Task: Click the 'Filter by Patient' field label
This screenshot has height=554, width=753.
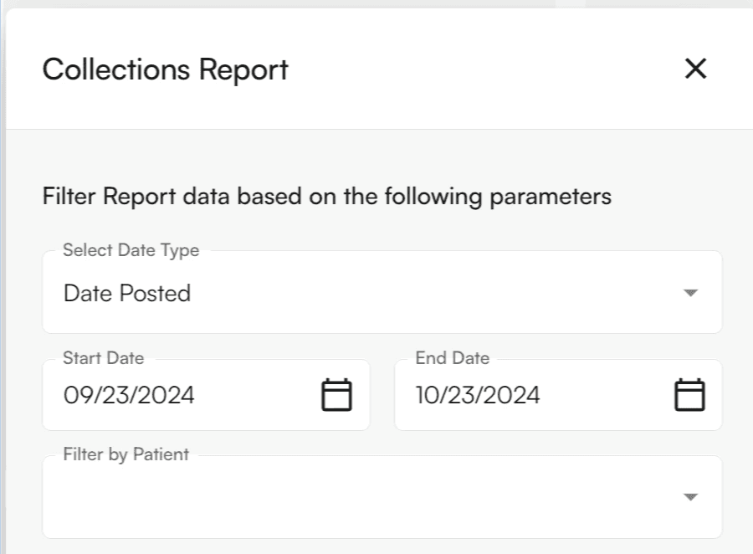Action: click(x=125, y=454)
